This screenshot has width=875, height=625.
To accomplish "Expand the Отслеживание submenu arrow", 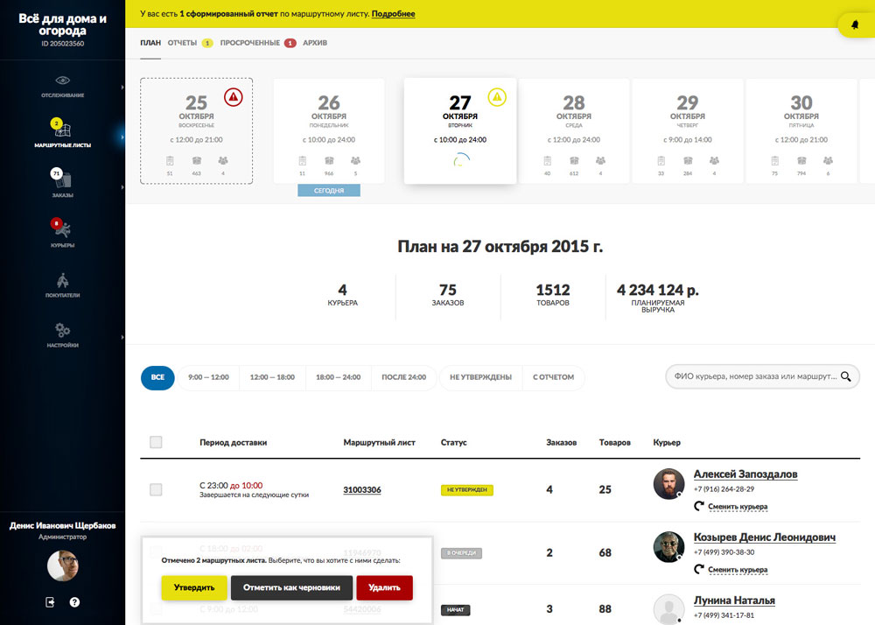I will click(122, 87).
